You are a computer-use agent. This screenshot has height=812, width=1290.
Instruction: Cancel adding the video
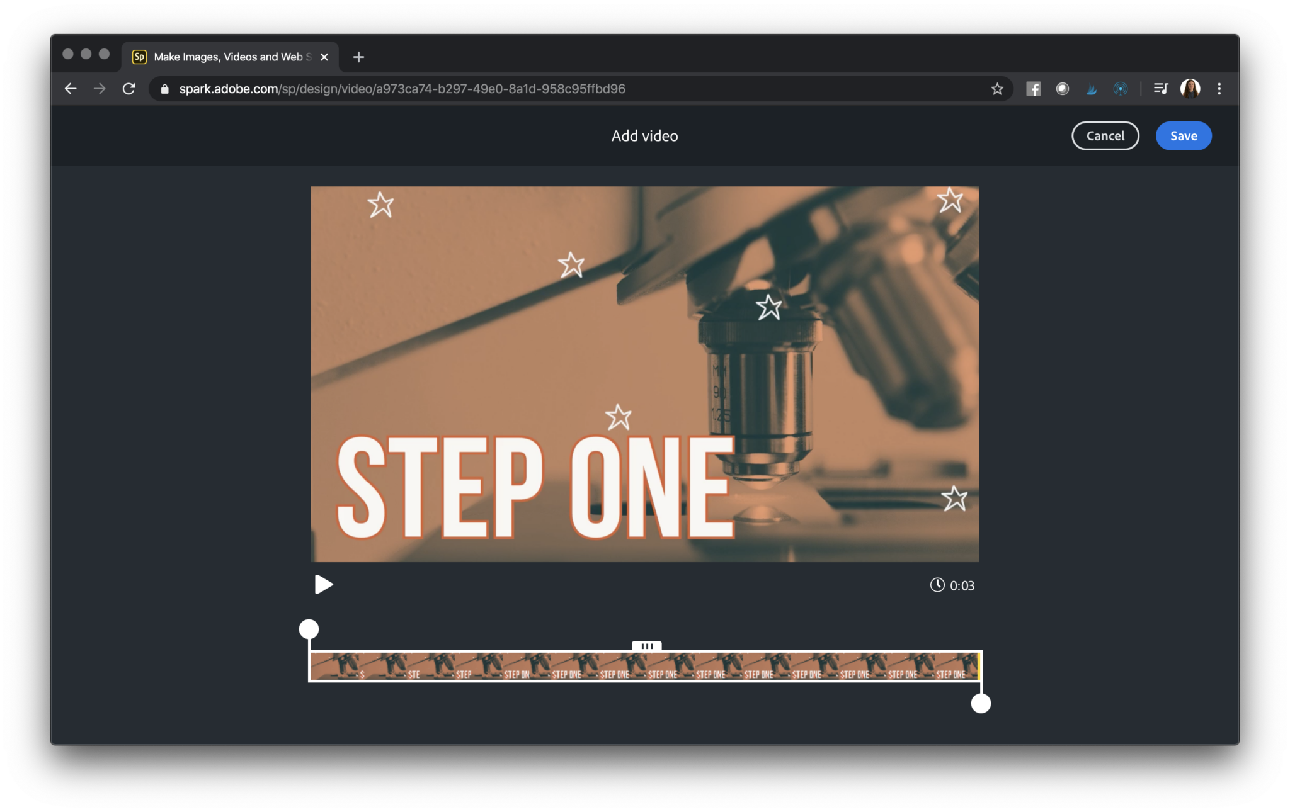pos(1105,136)
